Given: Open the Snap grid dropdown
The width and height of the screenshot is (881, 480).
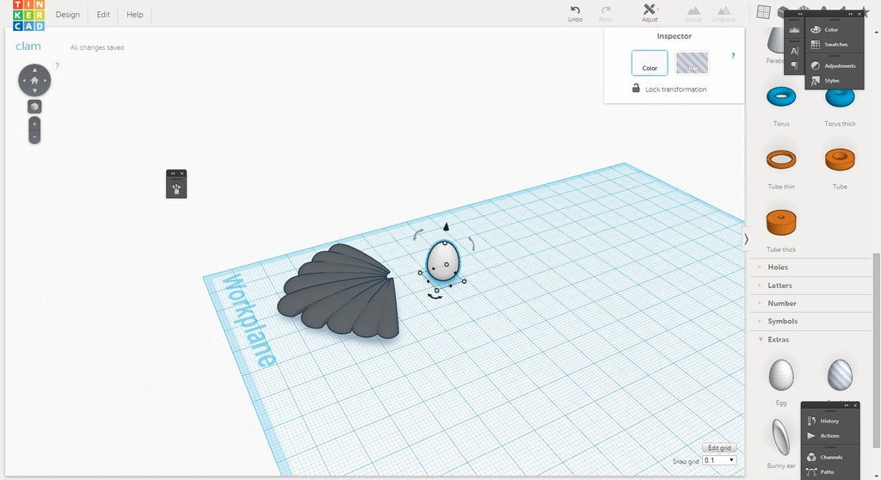Looking at the screenshot, I should (719, 460).
